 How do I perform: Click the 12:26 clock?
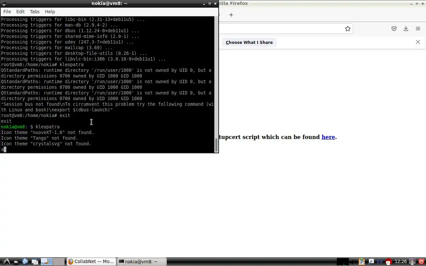401,262
